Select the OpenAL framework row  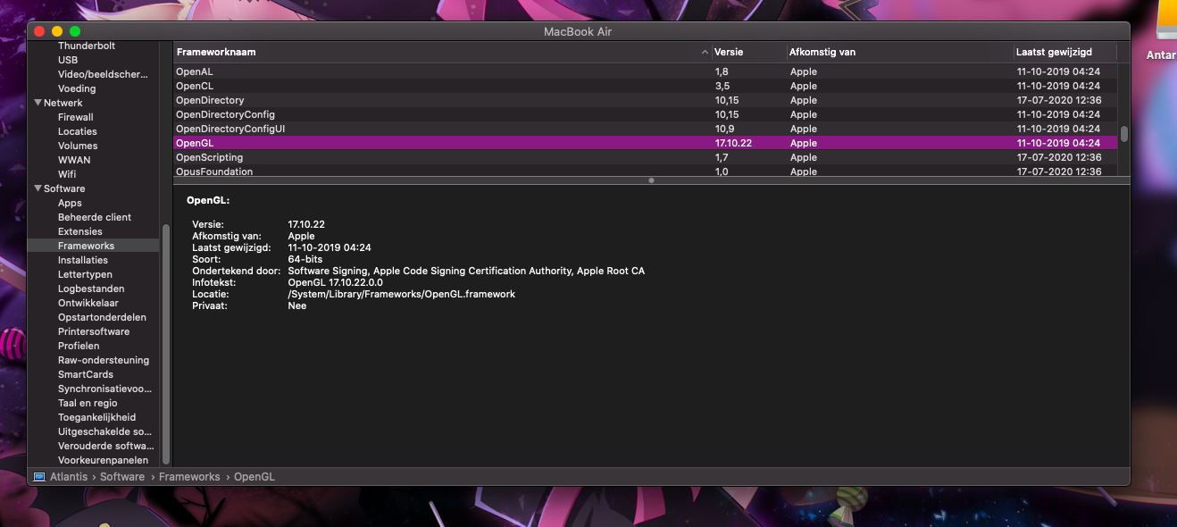coord(645,71)
